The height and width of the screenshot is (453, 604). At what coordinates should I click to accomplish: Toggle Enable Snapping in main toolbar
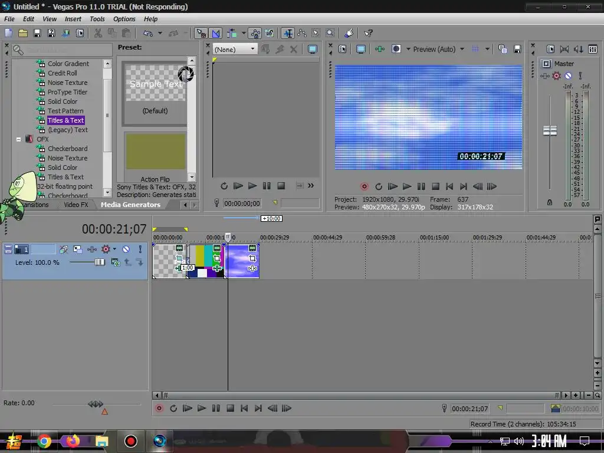pyautogui.click(x=201, y=33)
